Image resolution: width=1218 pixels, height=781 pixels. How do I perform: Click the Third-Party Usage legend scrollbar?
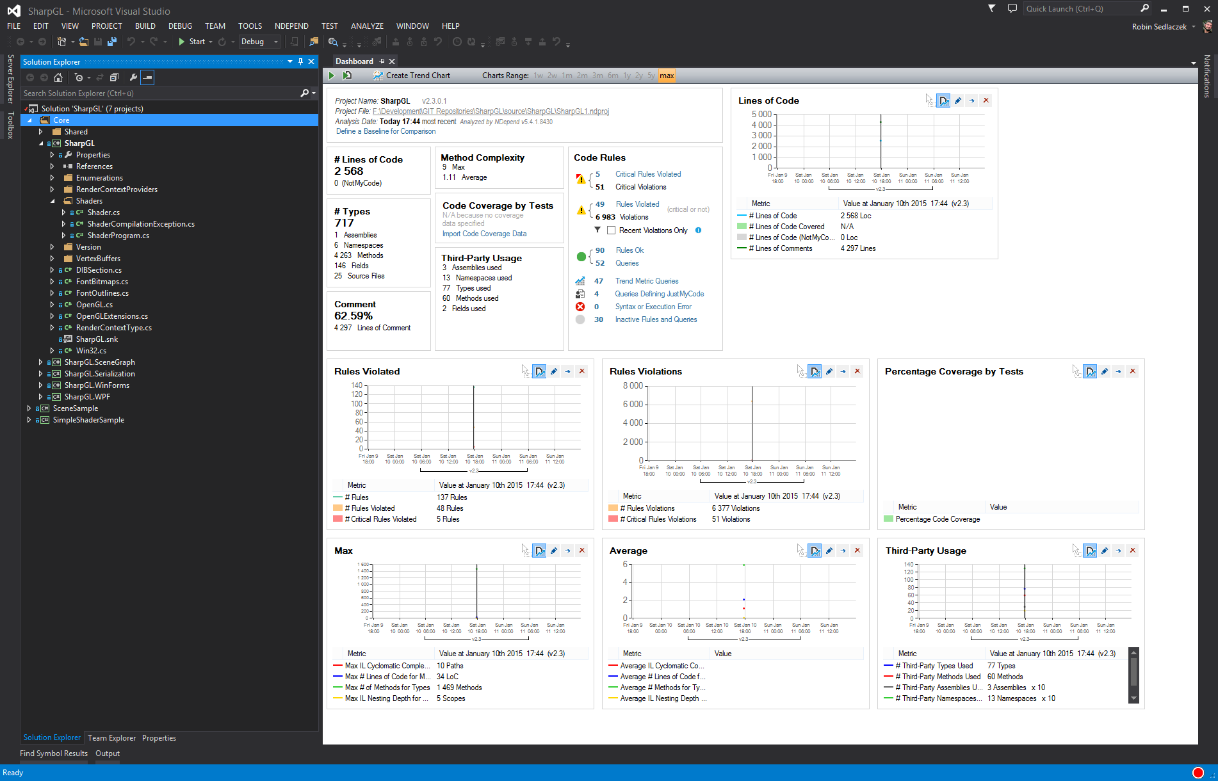(x=1134, y=675)
